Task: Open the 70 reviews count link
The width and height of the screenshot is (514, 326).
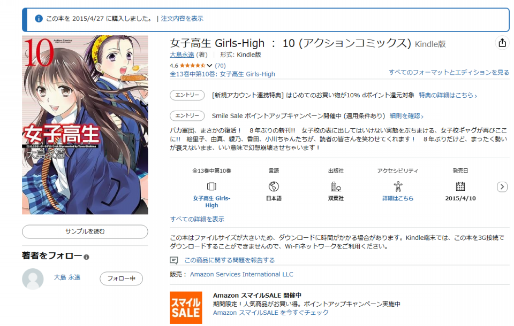Action: coord(220,65)
